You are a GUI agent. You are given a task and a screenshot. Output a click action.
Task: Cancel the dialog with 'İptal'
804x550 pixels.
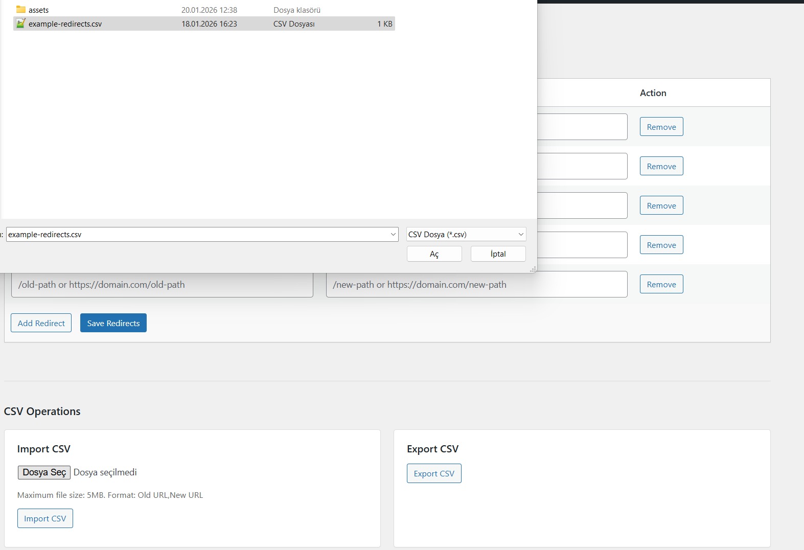tap(498, 254)
